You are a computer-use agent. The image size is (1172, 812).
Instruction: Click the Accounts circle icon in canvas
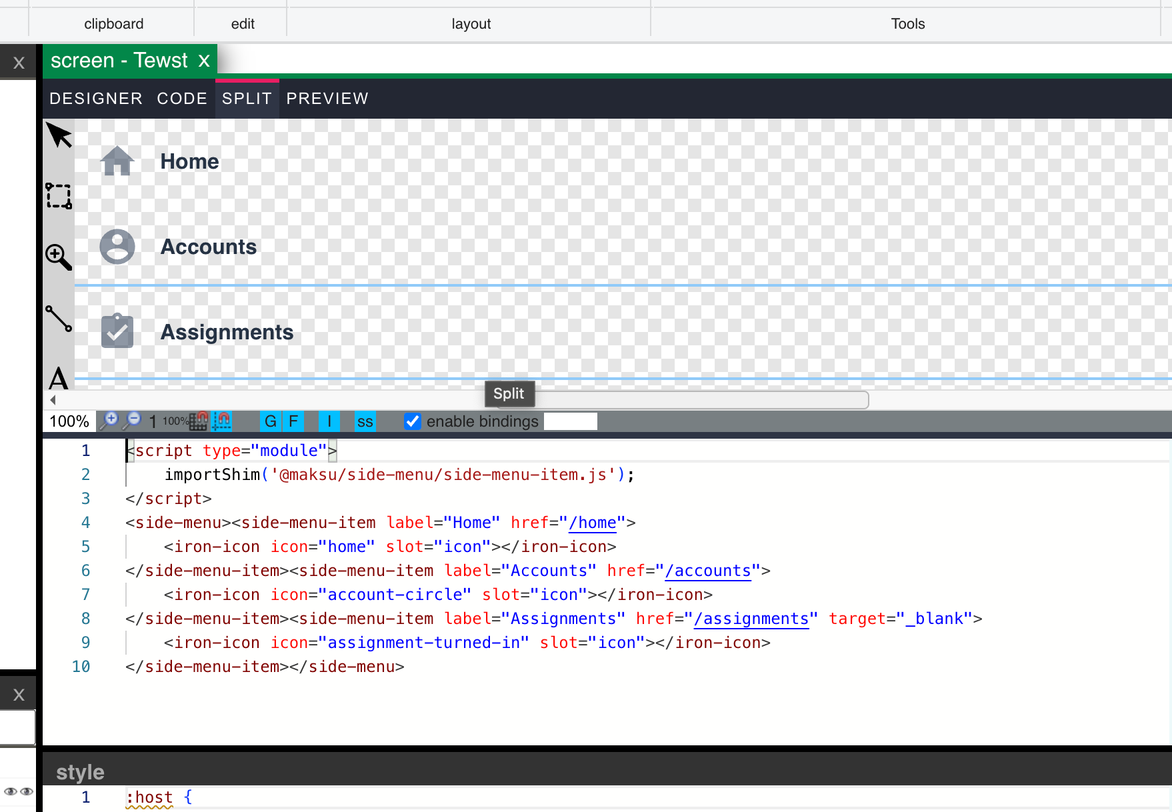[117, 247]
